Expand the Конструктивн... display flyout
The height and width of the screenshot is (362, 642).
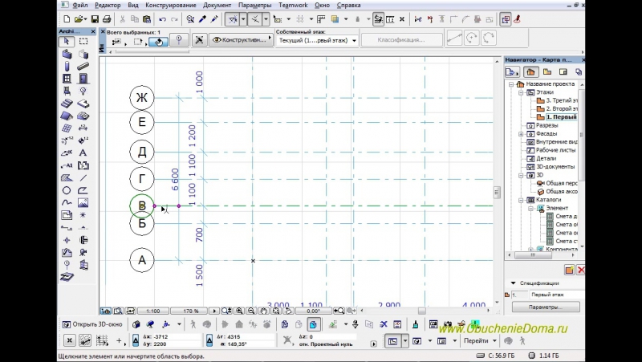[241, 39]
